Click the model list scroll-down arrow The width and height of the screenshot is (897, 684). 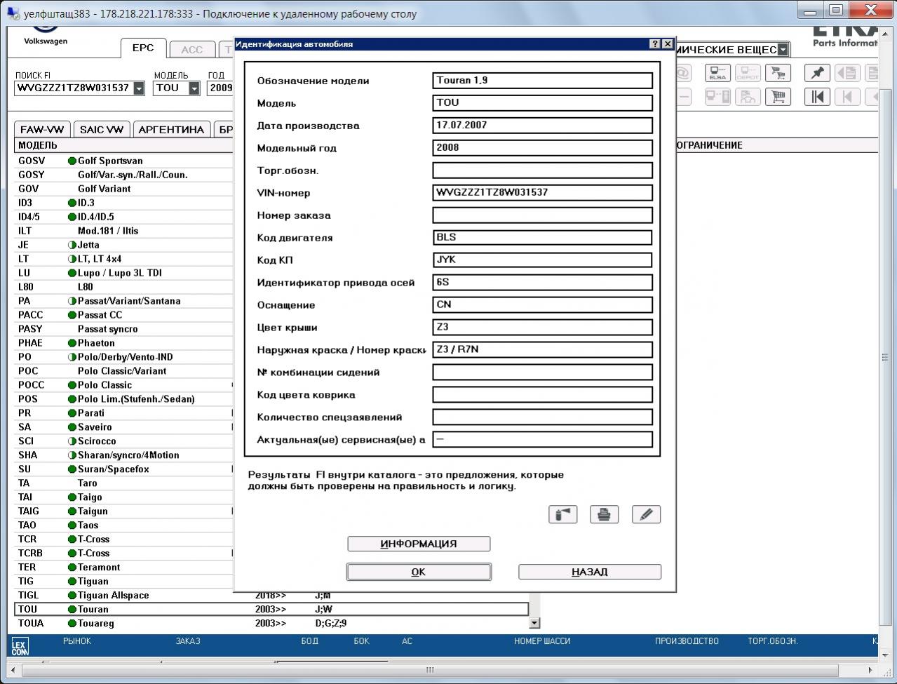pos(534,623)
